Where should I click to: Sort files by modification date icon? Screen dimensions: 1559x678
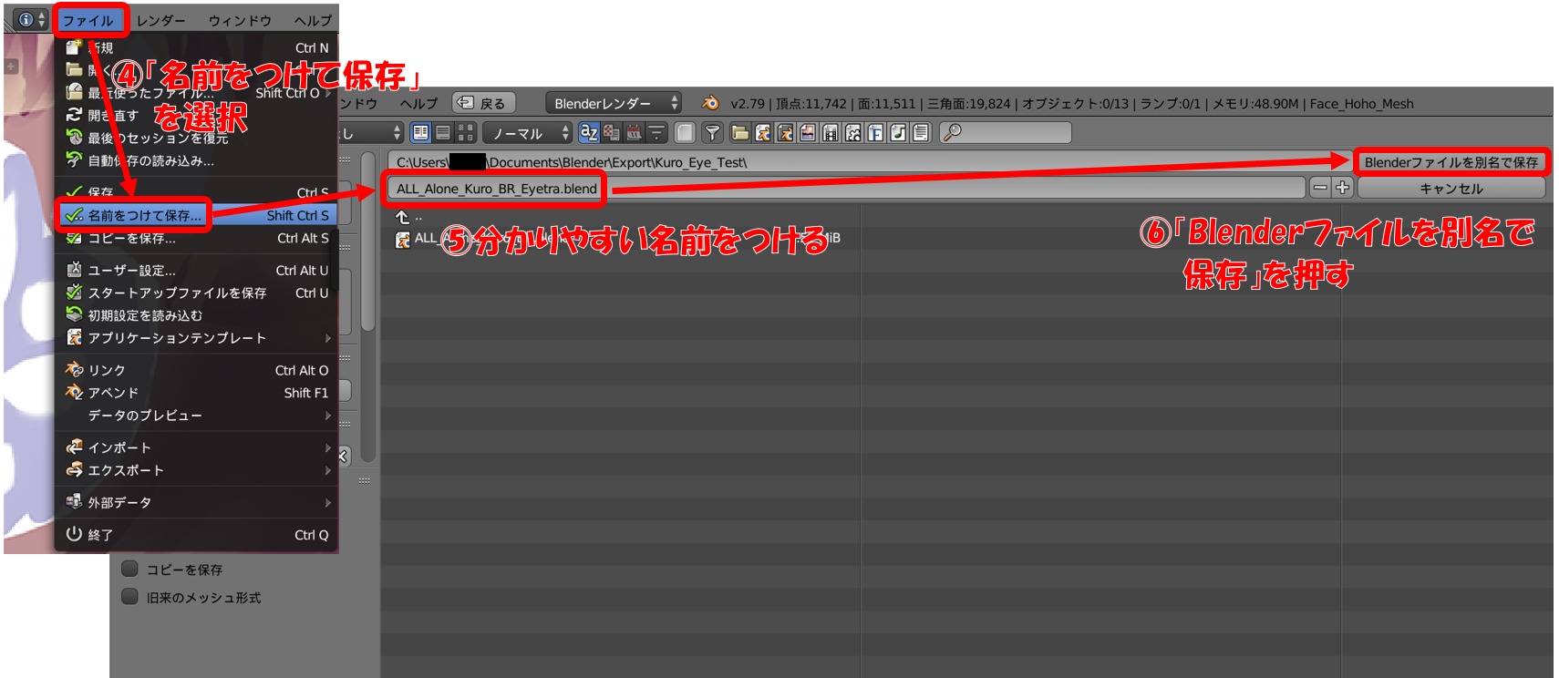pyautogui.click(x=634, y=133)
